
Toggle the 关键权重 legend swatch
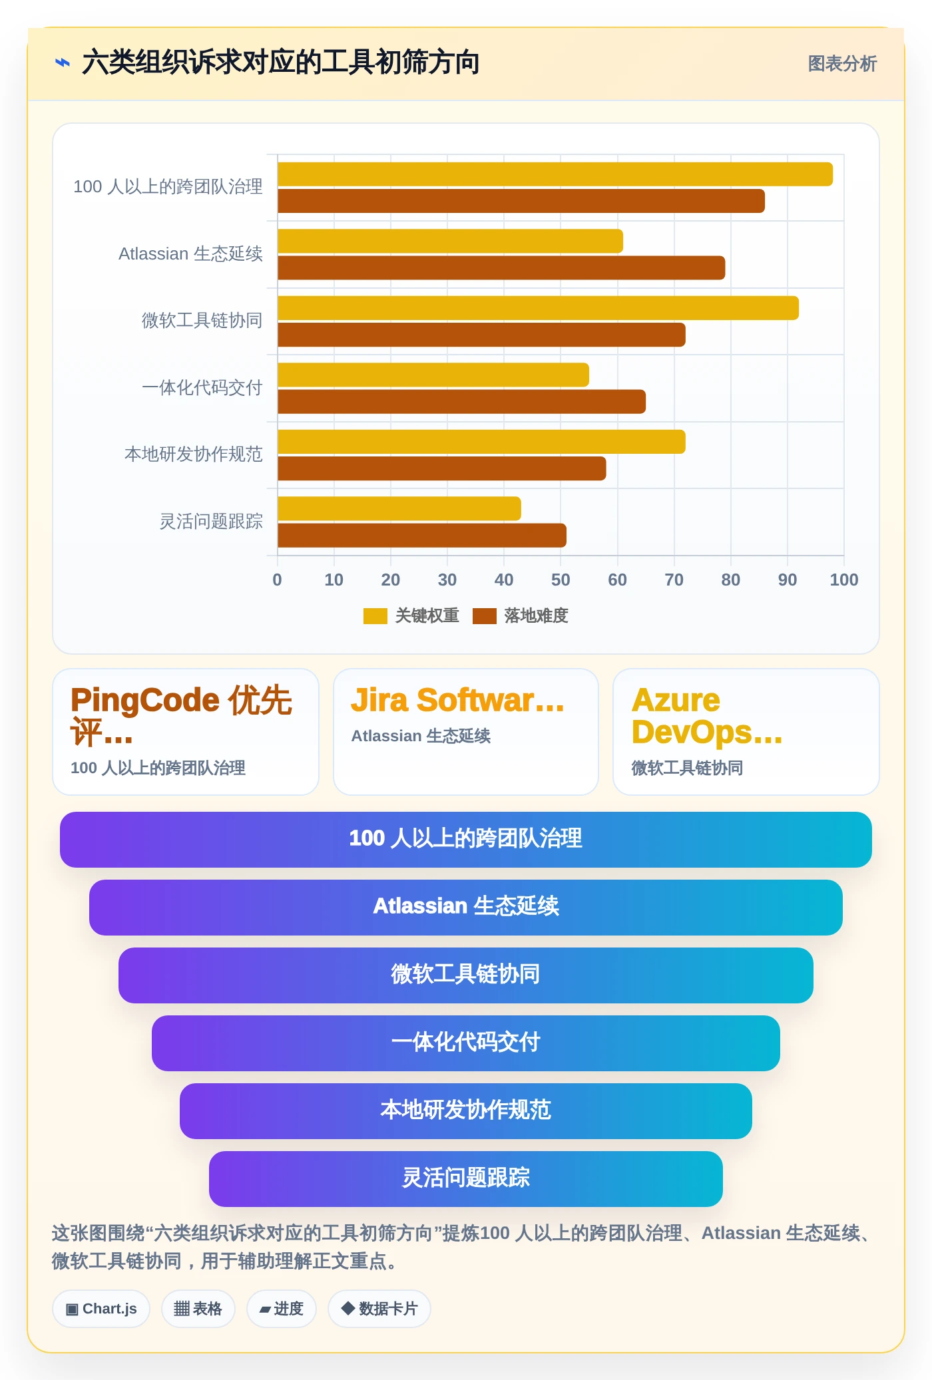coord(375,616)
